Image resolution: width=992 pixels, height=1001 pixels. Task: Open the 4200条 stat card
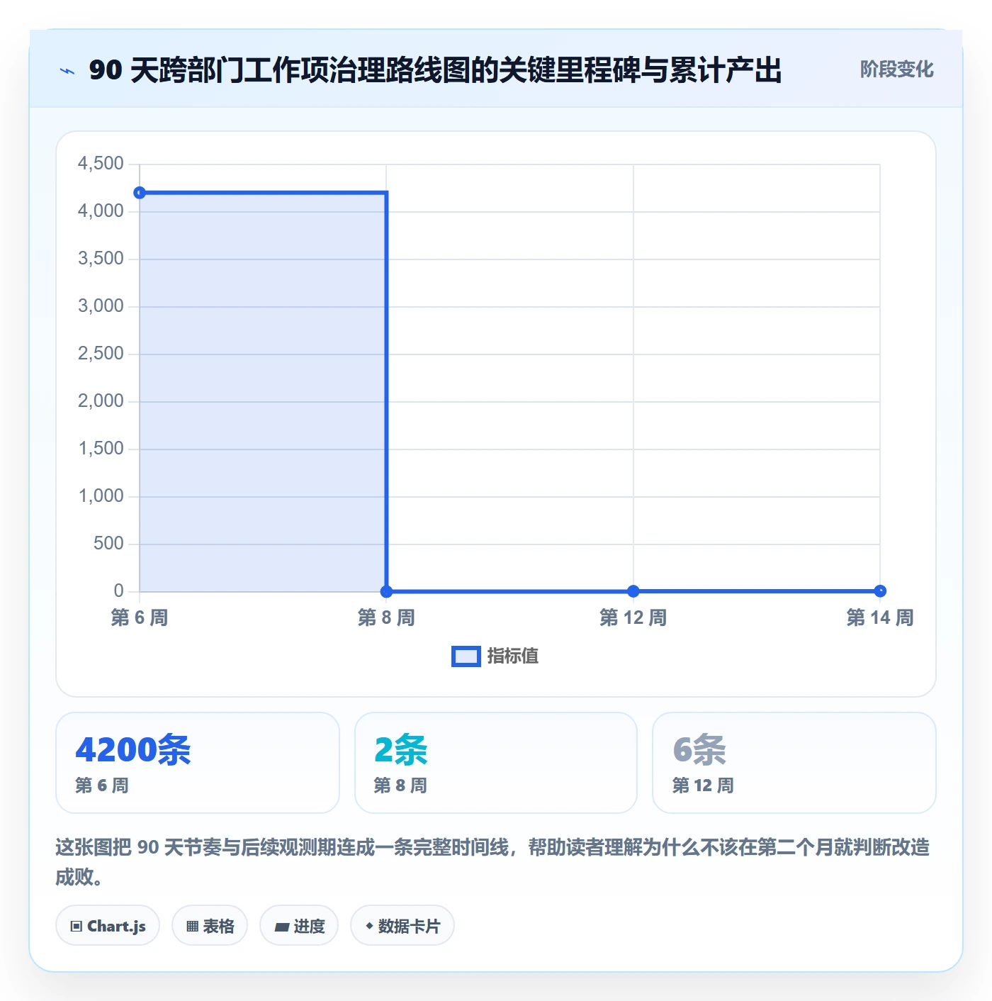[198, 763]
